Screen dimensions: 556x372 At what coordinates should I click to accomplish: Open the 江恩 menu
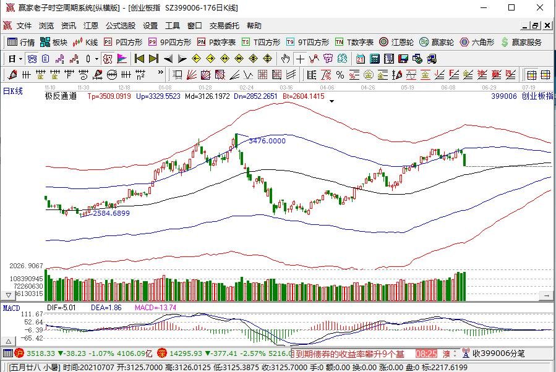coord(91,26)
